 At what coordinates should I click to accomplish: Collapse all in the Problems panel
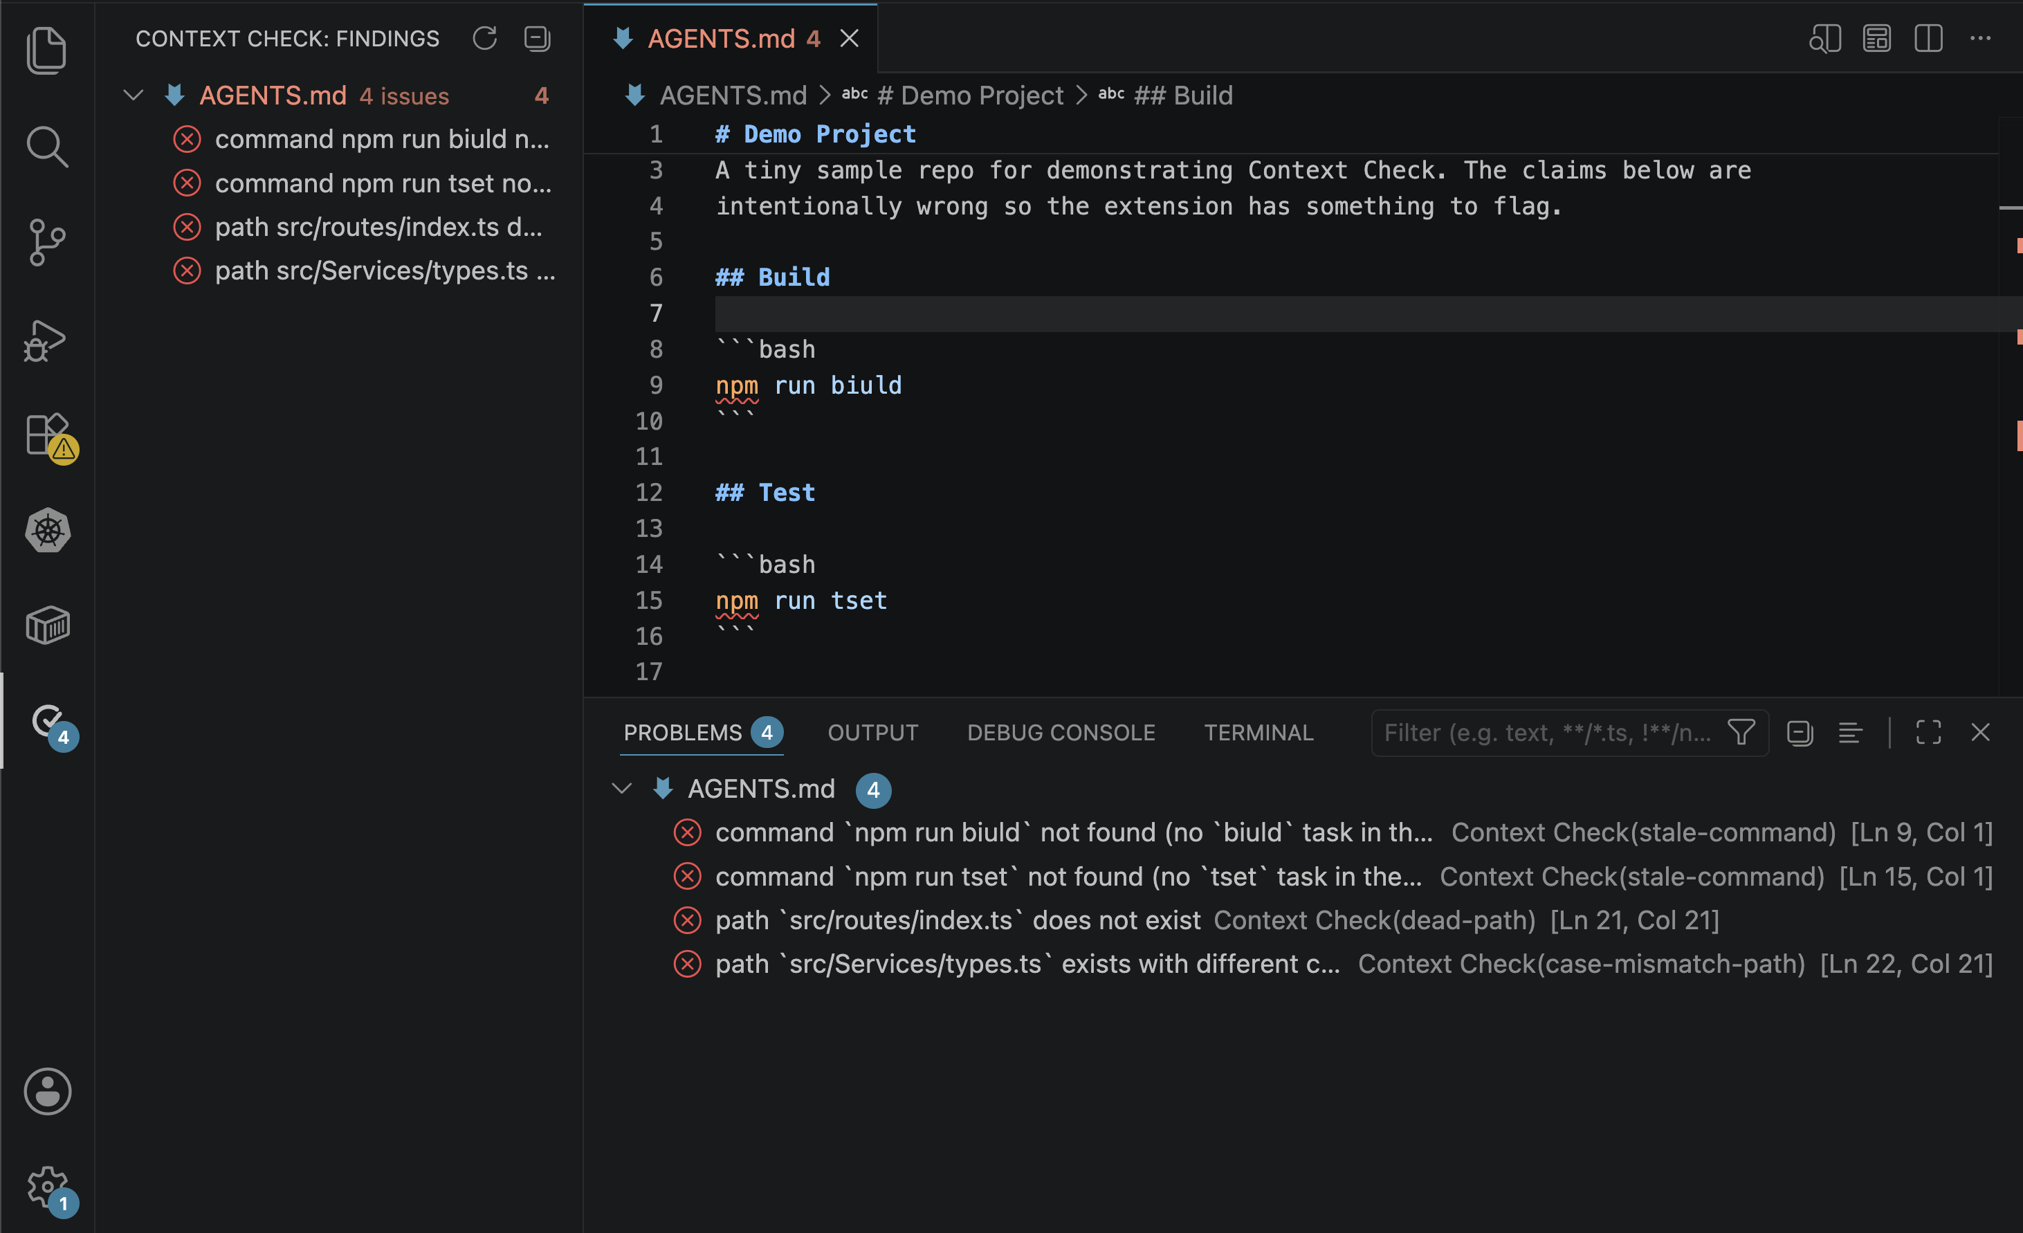coord(1800,732)
